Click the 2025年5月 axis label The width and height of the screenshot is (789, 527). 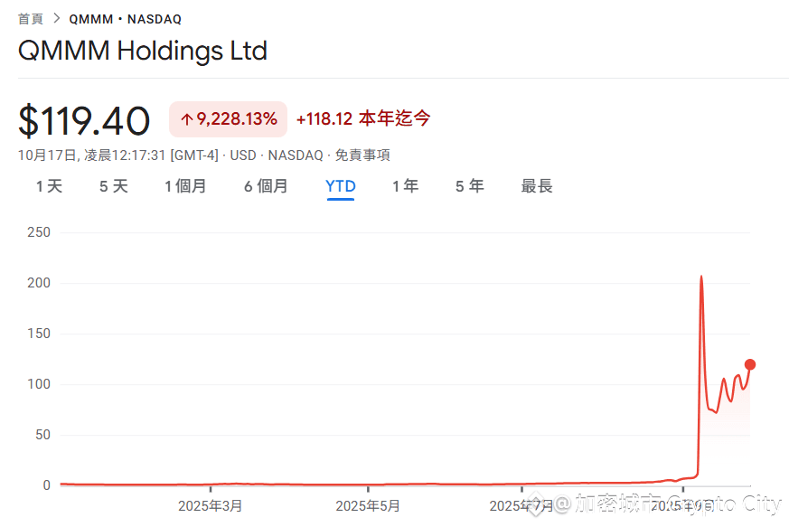pyautogui.click(x=366, y=505)
